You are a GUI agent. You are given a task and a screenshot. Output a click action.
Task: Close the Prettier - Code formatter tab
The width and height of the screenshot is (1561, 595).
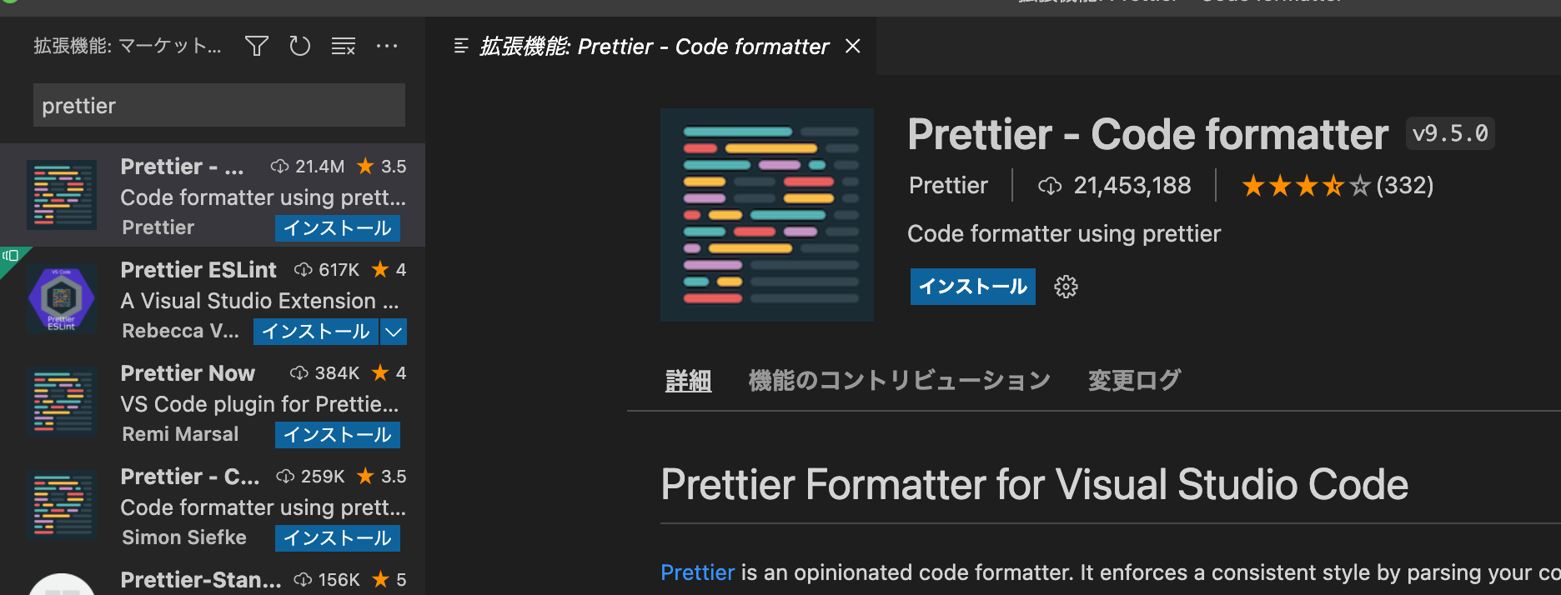click(x=852, y=46)
